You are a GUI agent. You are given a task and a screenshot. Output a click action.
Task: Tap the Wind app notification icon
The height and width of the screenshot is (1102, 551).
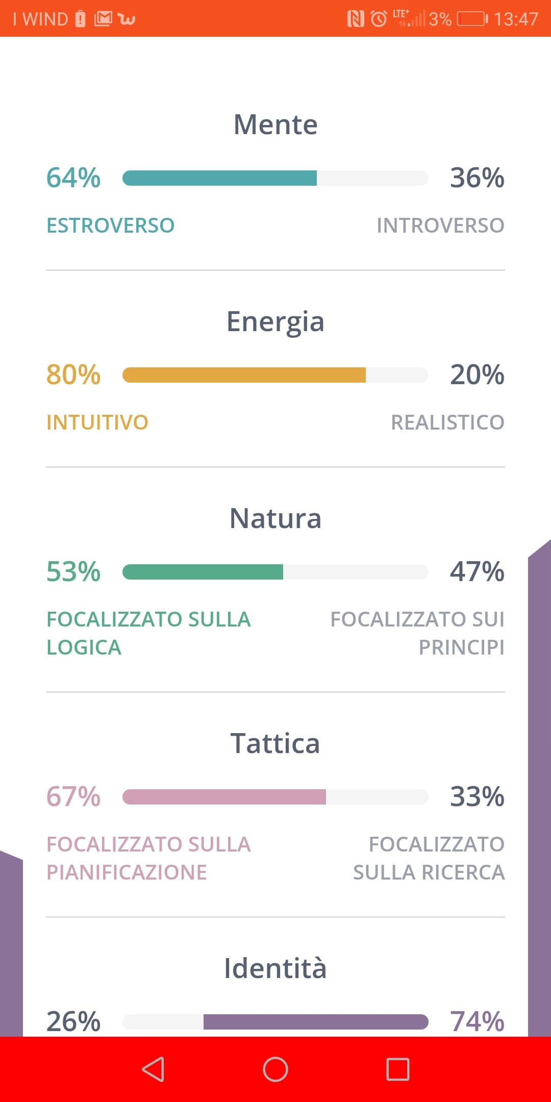click(127, 19)
